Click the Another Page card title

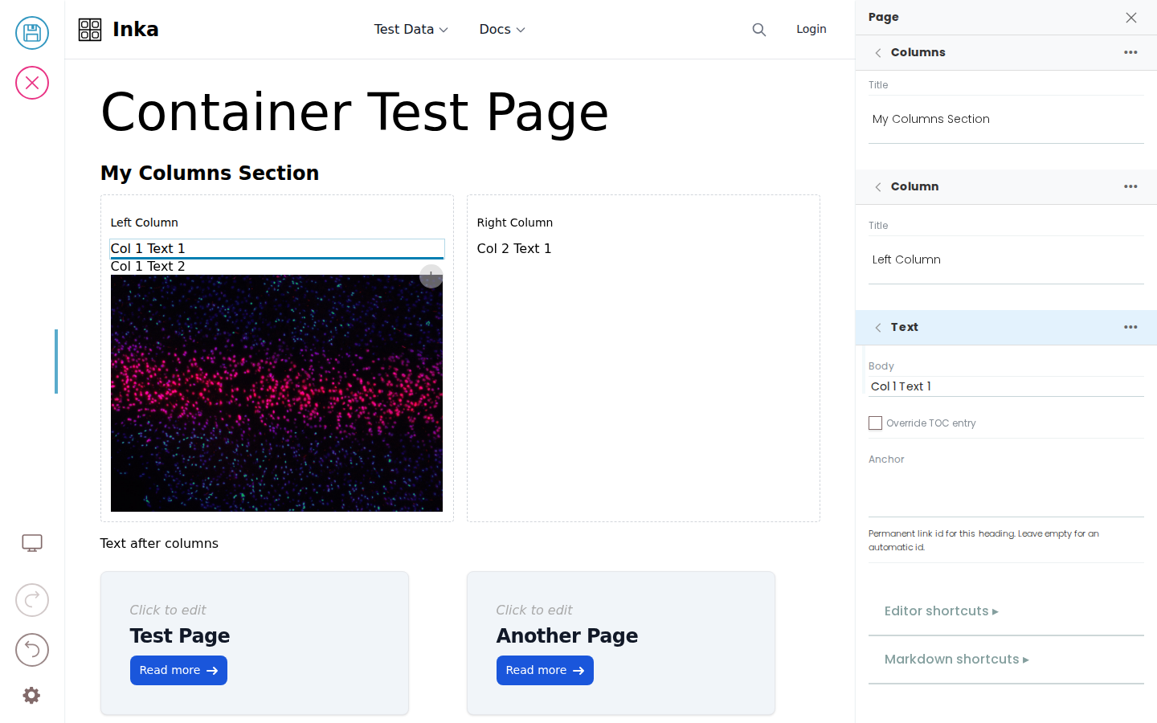click(567, 636)
